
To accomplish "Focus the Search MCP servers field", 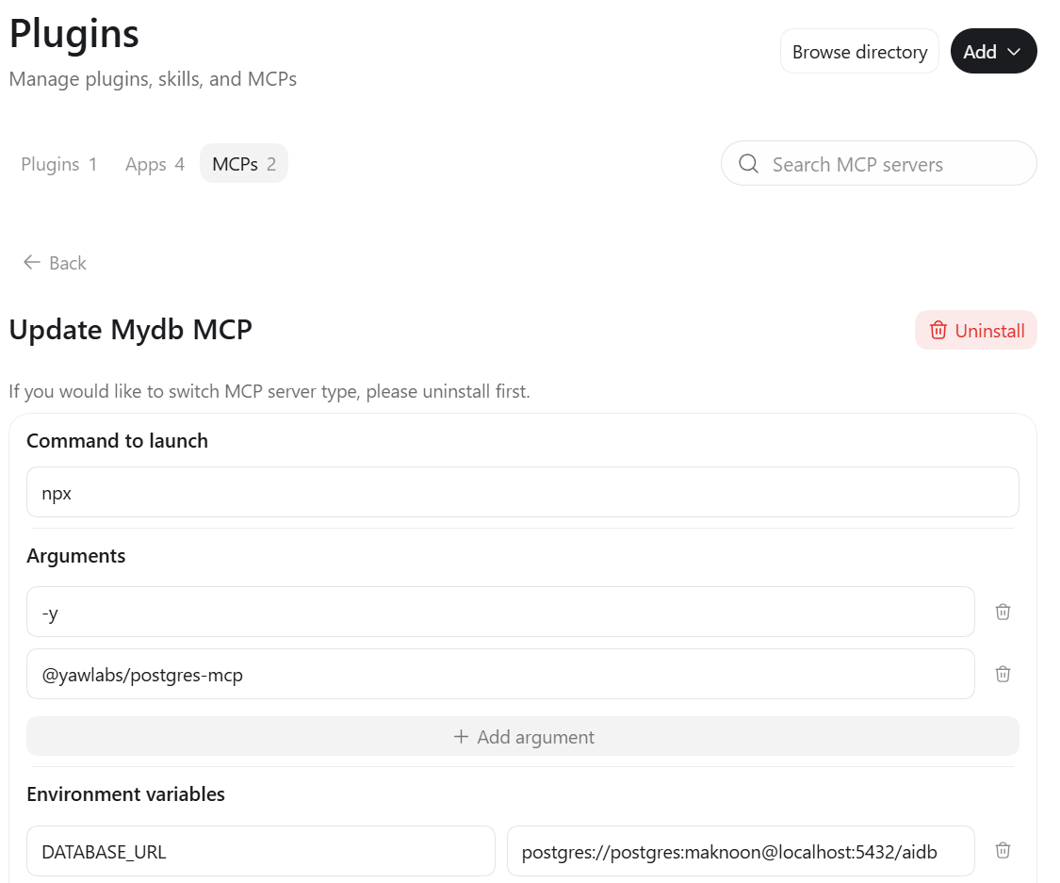I will pos(879,164).
